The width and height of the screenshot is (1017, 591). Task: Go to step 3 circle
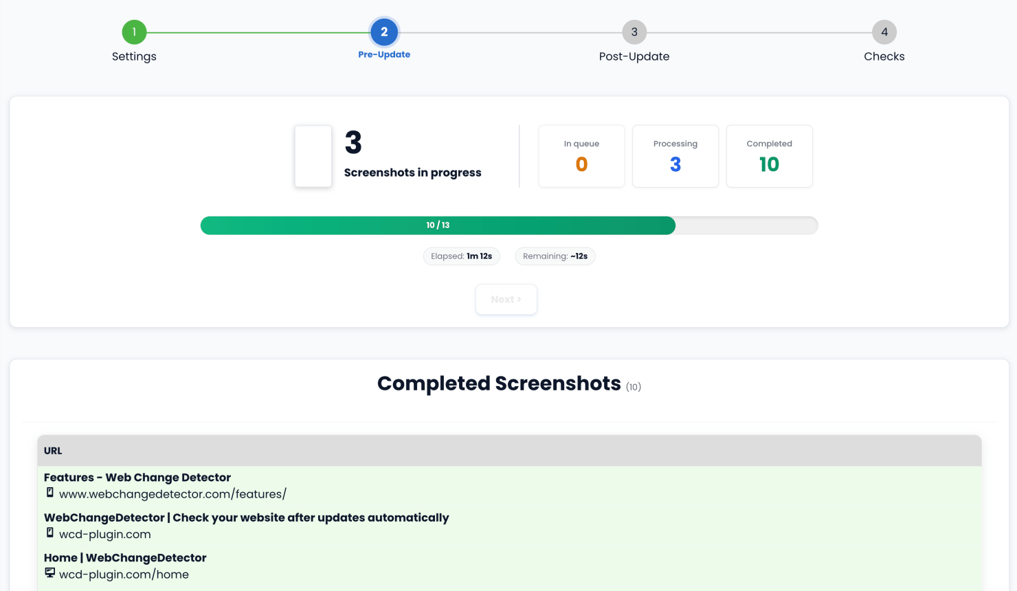click(x=634, y=32)
